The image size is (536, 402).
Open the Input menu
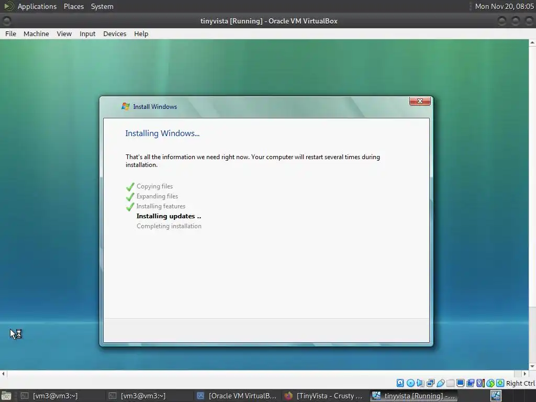(87, 34)
